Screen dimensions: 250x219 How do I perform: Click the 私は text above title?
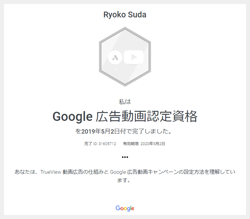pos(125,102)
